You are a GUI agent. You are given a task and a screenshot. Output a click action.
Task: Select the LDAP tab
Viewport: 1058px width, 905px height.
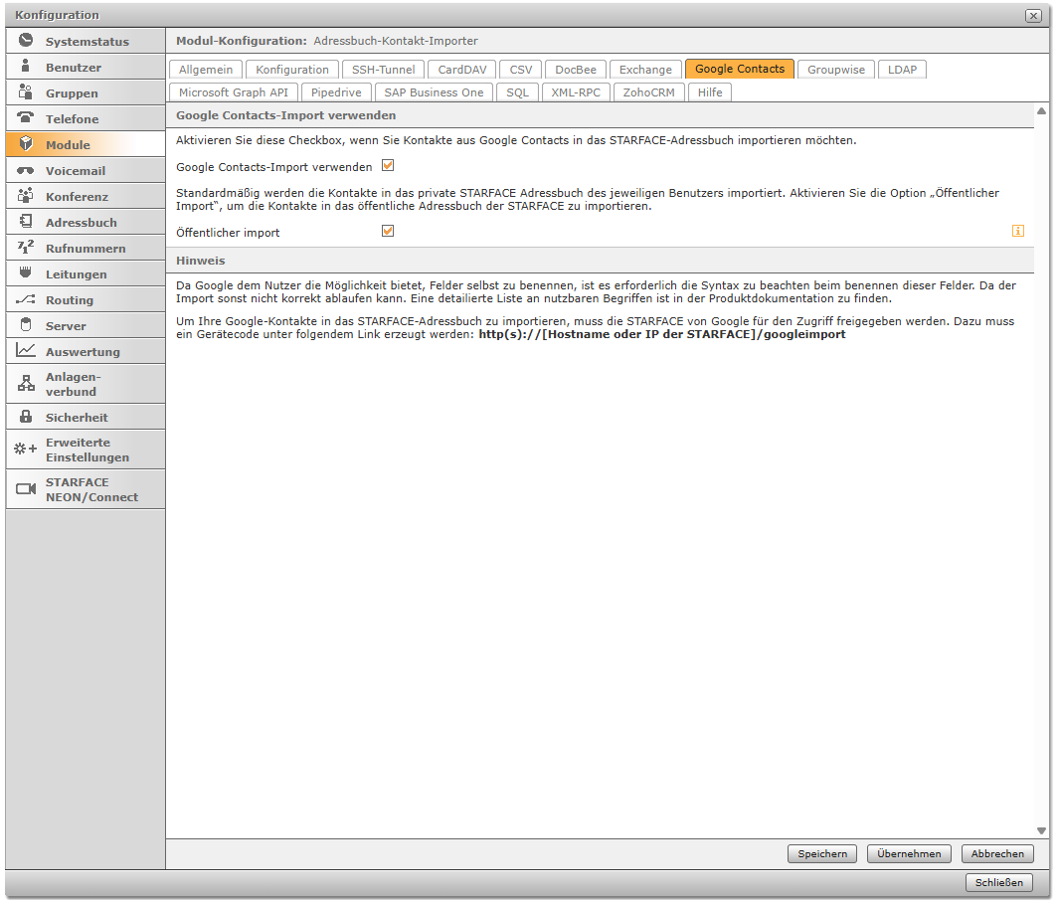[902, 70]
